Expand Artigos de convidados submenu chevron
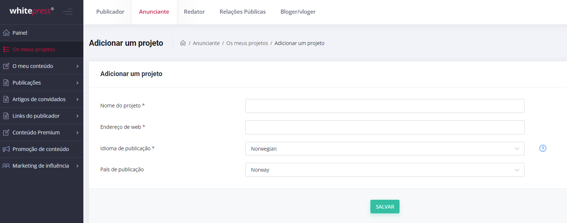 click(77, 99)
